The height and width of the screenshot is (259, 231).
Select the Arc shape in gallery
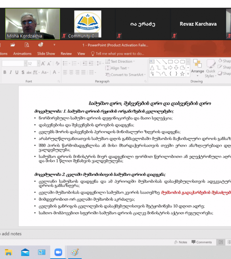click(158, 74)
